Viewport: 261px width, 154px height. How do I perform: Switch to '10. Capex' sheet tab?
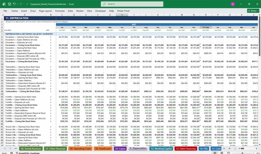point(120,149)
